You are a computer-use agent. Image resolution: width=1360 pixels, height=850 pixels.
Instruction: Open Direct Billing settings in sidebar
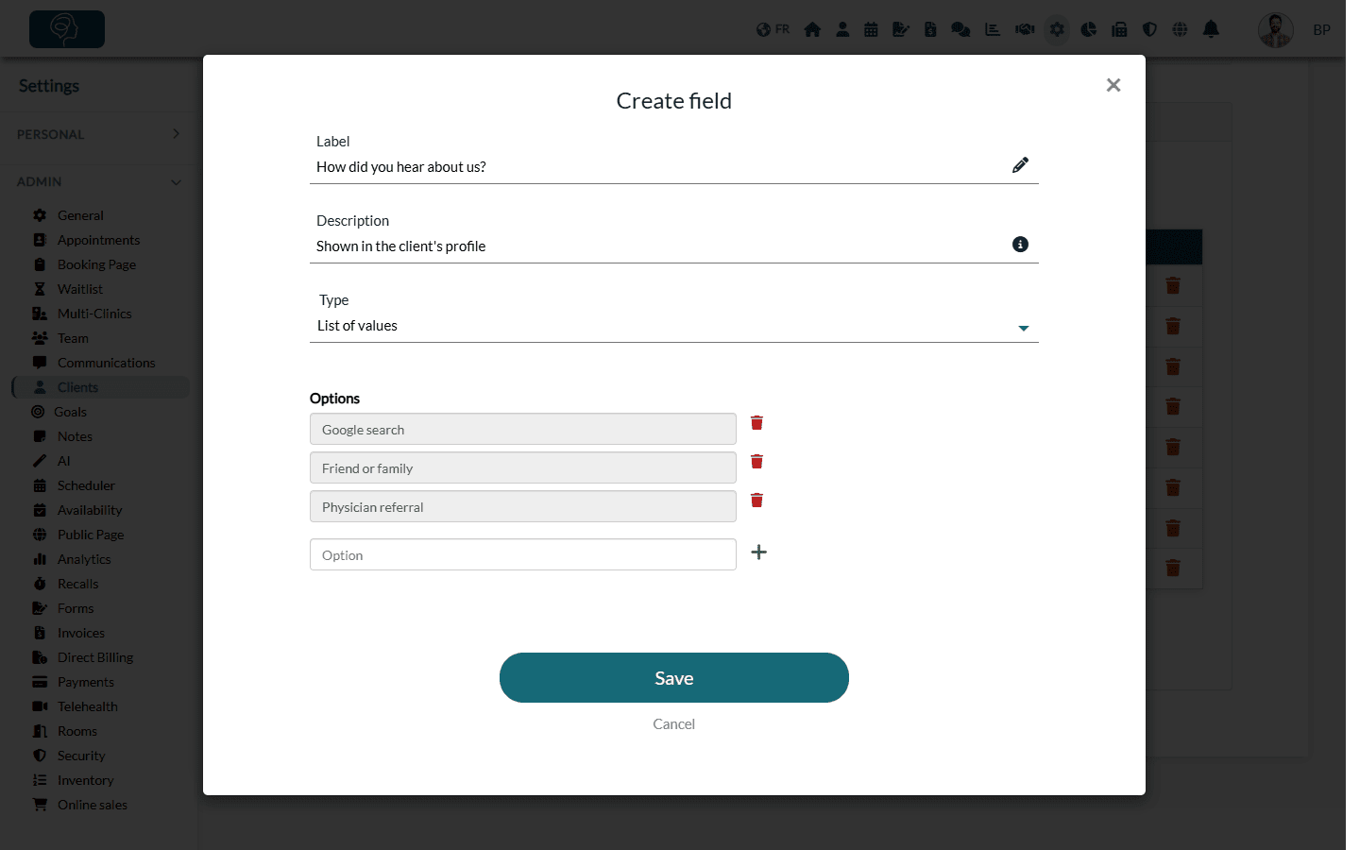pyautogui.click(x=94, y=657)
